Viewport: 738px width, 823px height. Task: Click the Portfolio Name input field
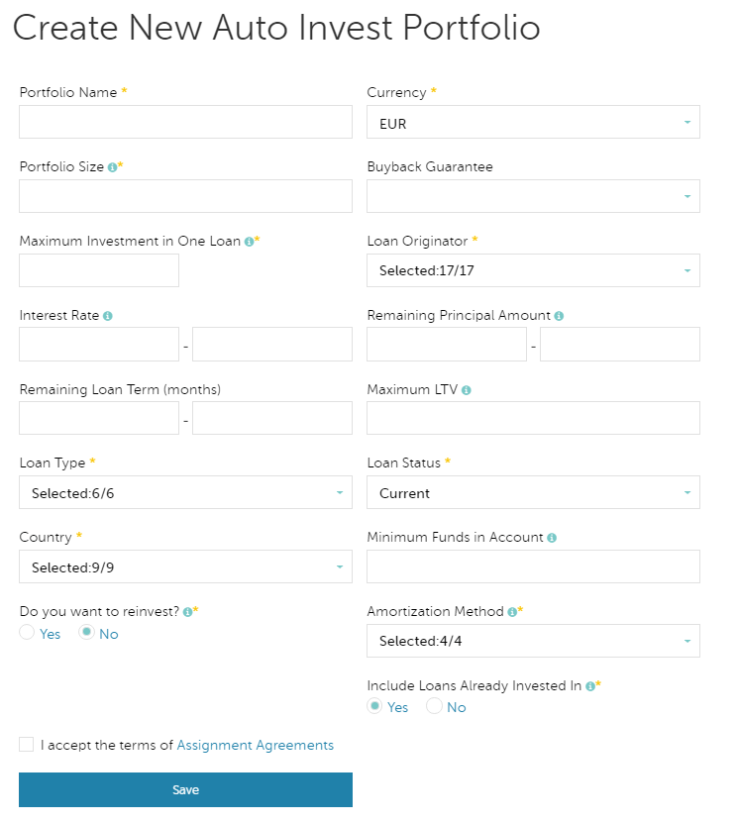tap(185, 122)
